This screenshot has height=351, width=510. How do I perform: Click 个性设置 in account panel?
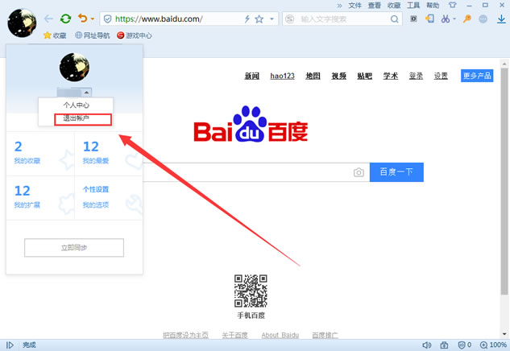[x=96, y=189]
